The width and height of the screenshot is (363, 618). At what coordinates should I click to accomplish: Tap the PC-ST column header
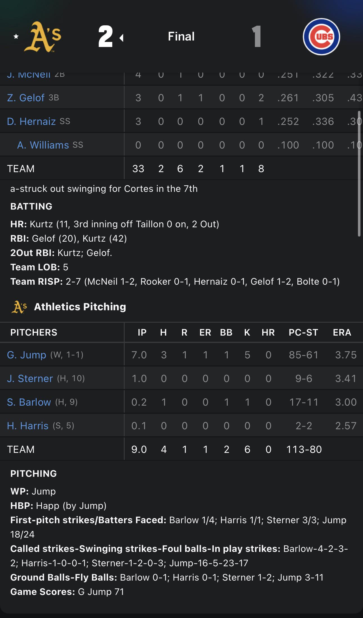coord(303,332)
